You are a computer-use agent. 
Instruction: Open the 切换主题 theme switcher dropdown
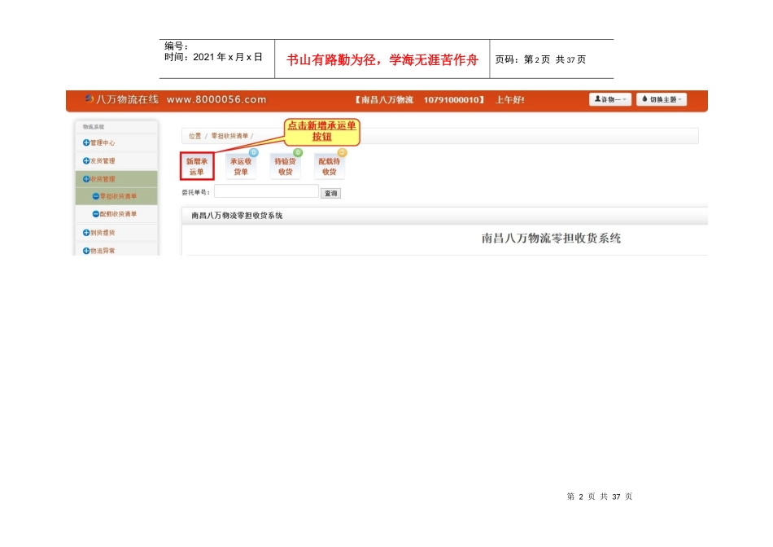click(662, 99)
